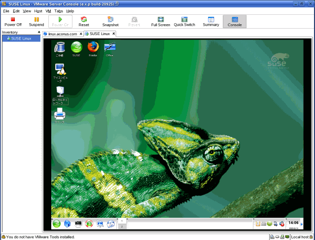Select SUSE Linux in the Inventory

21,39
